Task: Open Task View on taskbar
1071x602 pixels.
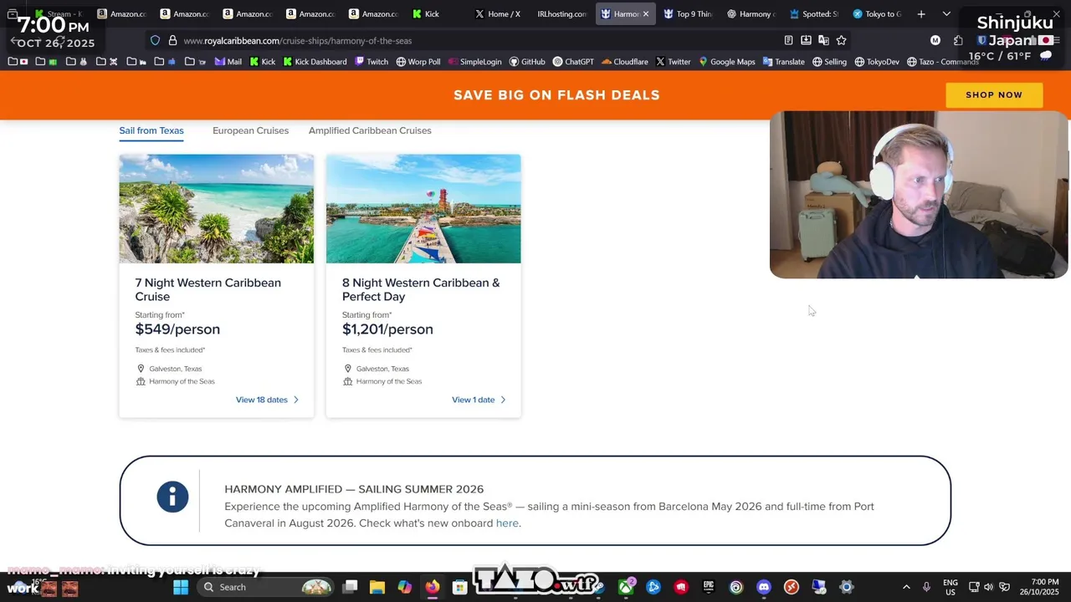Action: 350,587
